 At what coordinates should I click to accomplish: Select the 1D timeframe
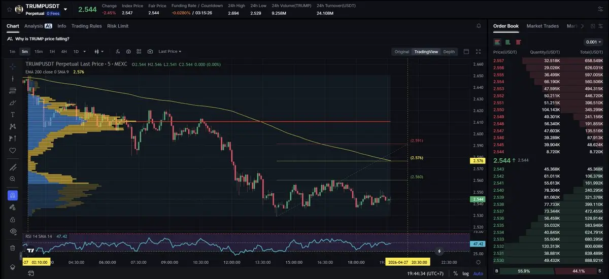[76, 51]
